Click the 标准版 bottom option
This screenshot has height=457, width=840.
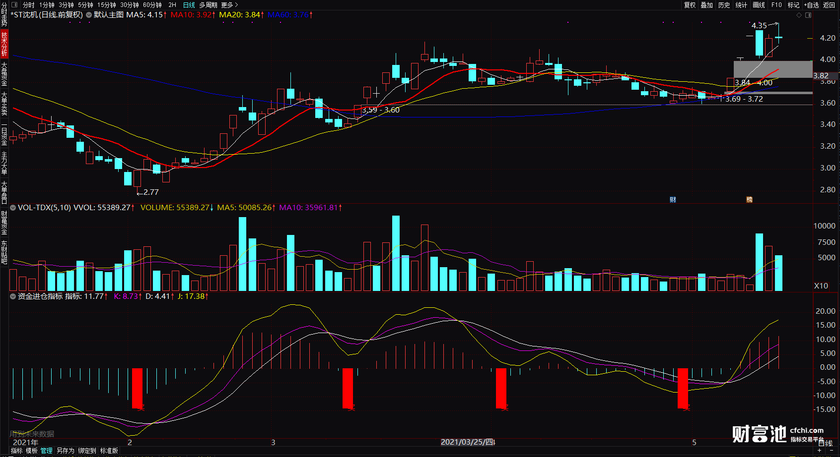[x=109, y=451]
